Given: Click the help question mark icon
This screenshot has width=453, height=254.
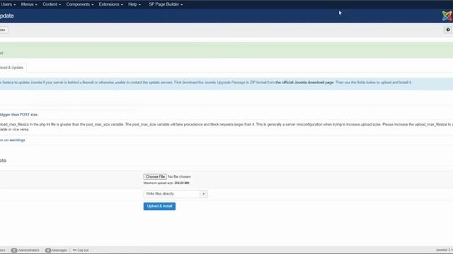Looking at the screenshot, I should (x=448, y=30).
